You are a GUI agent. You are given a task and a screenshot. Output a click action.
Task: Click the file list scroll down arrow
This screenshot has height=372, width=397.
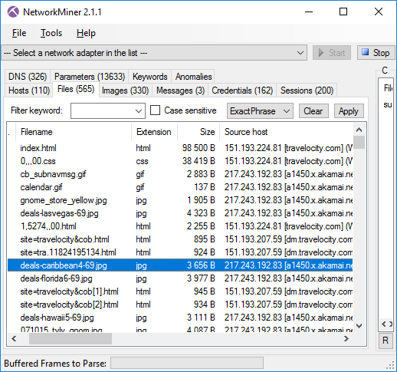[x=359, y=326]
